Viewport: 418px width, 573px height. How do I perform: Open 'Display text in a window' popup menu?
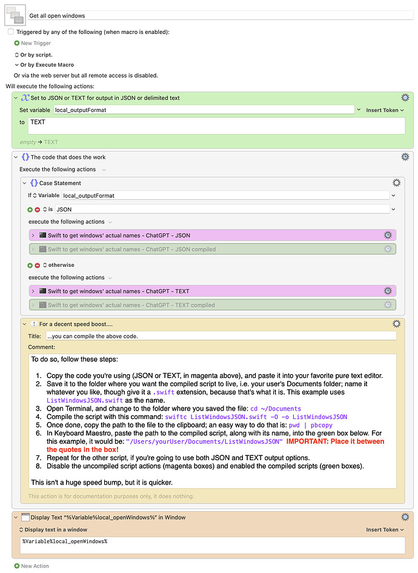(55, 529)
